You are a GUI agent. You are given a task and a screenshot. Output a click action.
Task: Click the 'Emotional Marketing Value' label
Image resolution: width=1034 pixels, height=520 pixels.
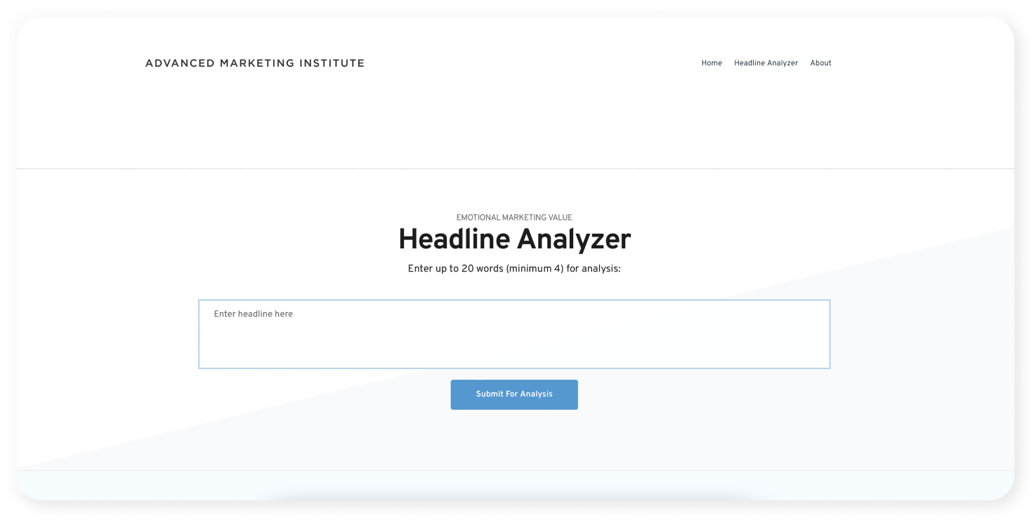[x=514, y=218]
